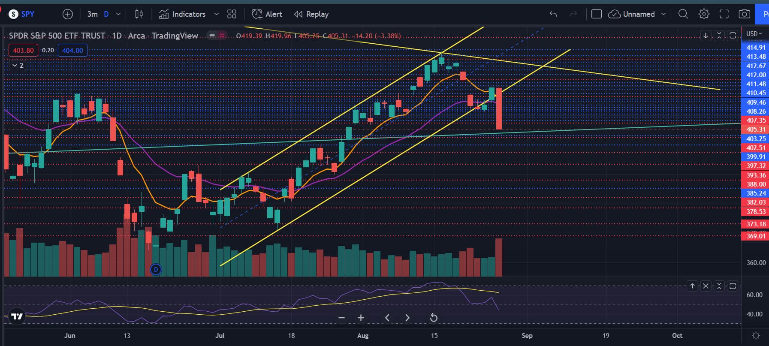Screen dimensions: 769x346
Task: Open time axis settings gear icon
Action: [x=756, y=335]
